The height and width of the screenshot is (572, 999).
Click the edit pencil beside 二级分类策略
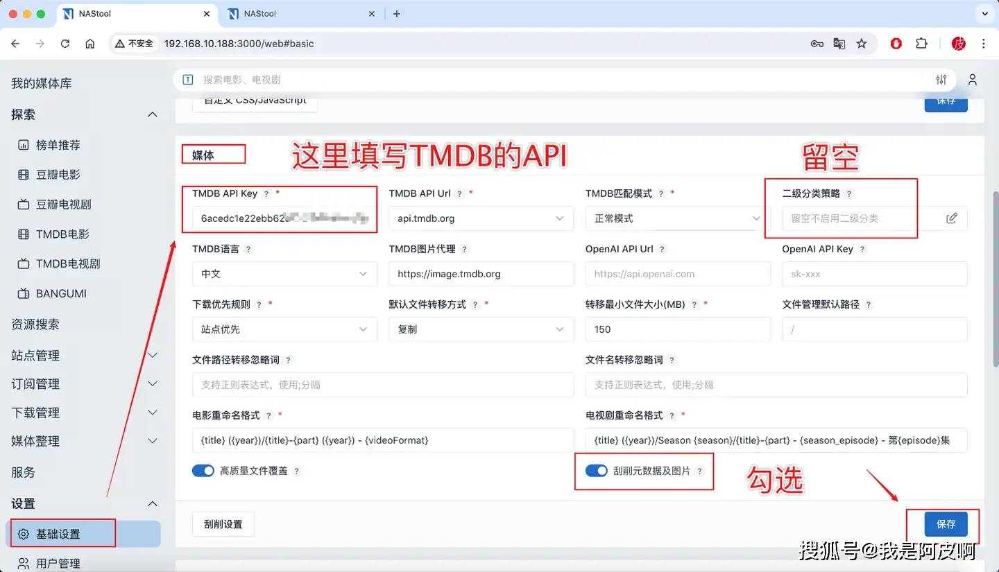tap(951, 218)
